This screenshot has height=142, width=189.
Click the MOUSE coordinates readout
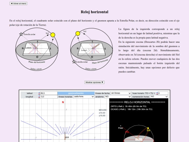coord(103,113)
